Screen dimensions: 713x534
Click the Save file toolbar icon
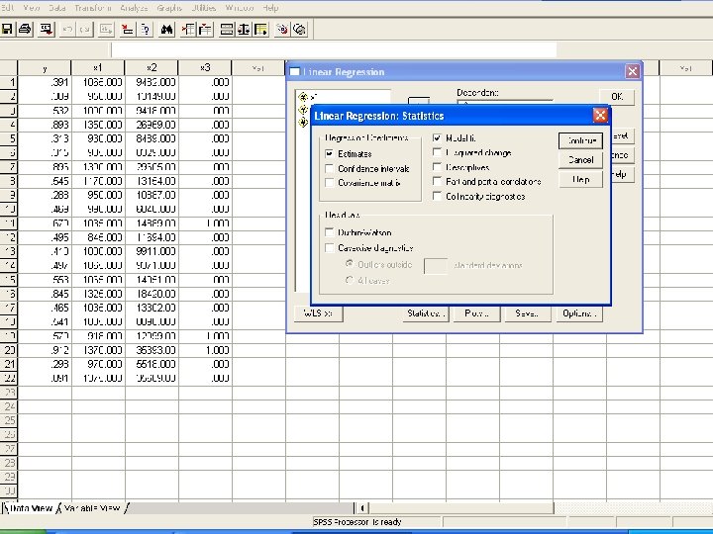pyautogui.click(x=7, y=29)
